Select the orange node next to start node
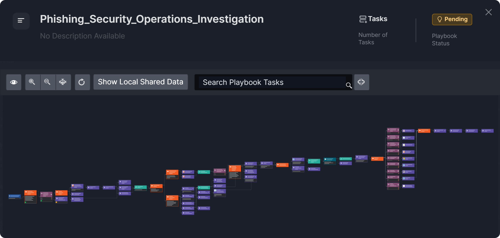This screenshot has height=238, width=500. (30, 193)
